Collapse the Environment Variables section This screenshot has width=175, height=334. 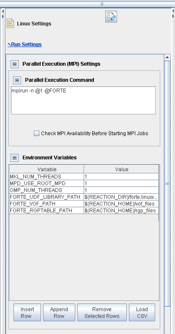15,158
